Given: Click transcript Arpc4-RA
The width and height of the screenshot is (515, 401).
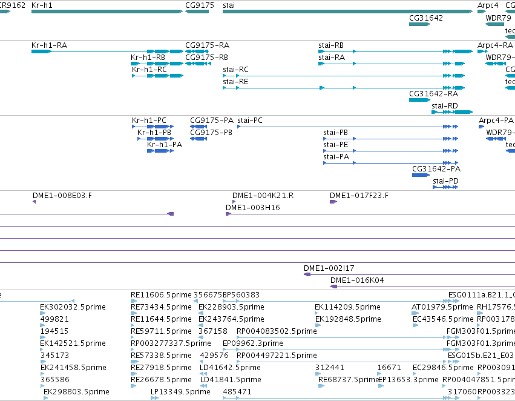Looking at the screenshot, I should [x=483, y=51].
